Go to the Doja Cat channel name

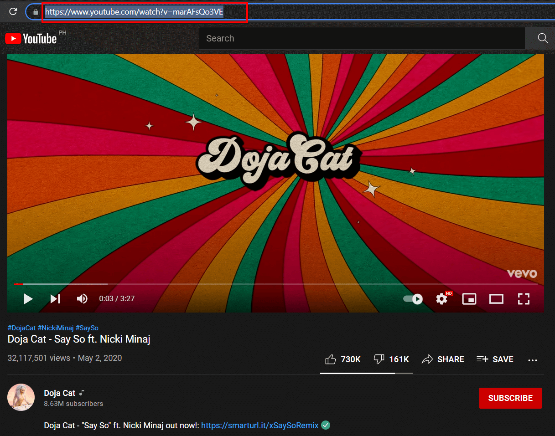pos(60,393)
